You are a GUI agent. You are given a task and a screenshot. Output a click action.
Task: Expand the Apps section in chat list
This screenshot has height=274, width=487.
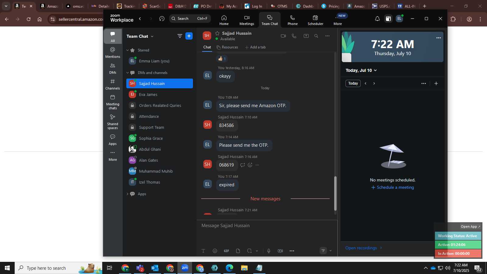click(x=128, y=194)
